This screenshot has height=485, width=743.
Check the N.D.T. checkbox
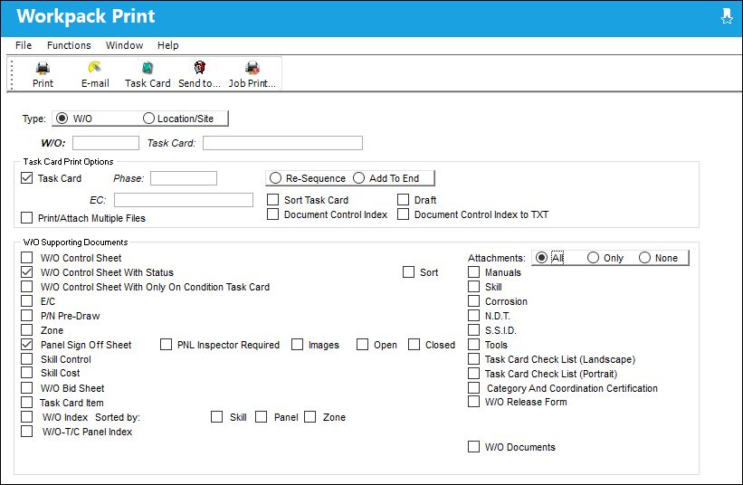tap(474, 316)
